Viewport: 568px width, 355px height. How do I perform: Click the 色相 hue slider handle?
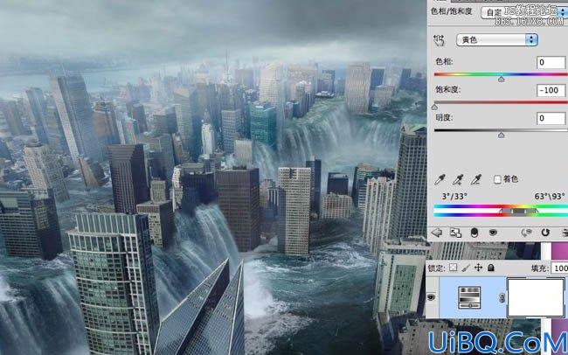point(501,79)
